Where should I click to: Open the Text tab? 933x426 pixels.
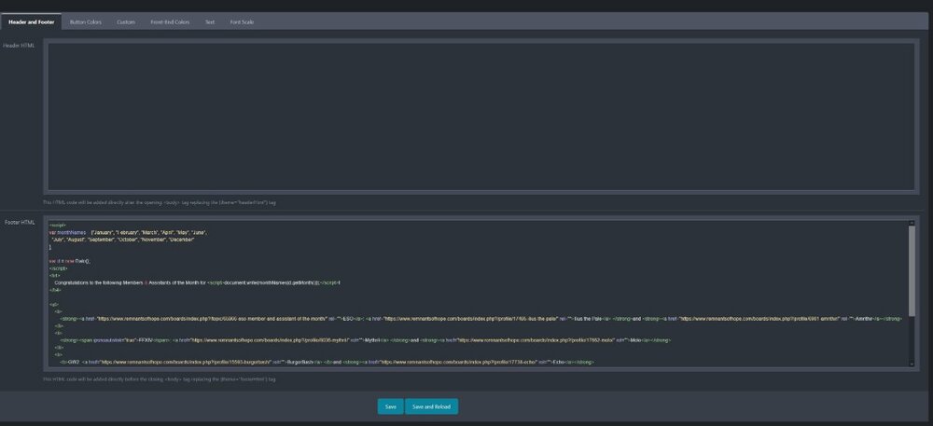(x=210, y=21)
